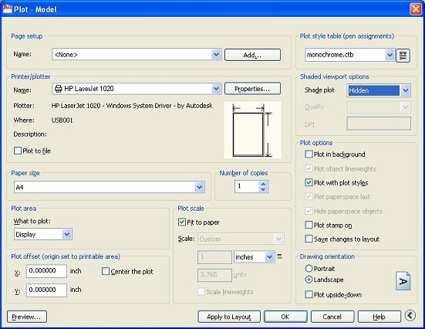The height and width of the screenshot is (329, 425).
Task: Check the Center the plot option
Action: click(x=106, y=271)
